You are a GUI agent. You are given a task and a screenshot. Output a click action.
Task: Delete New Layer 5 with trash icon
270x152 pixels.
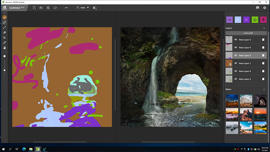click(263, 40)
